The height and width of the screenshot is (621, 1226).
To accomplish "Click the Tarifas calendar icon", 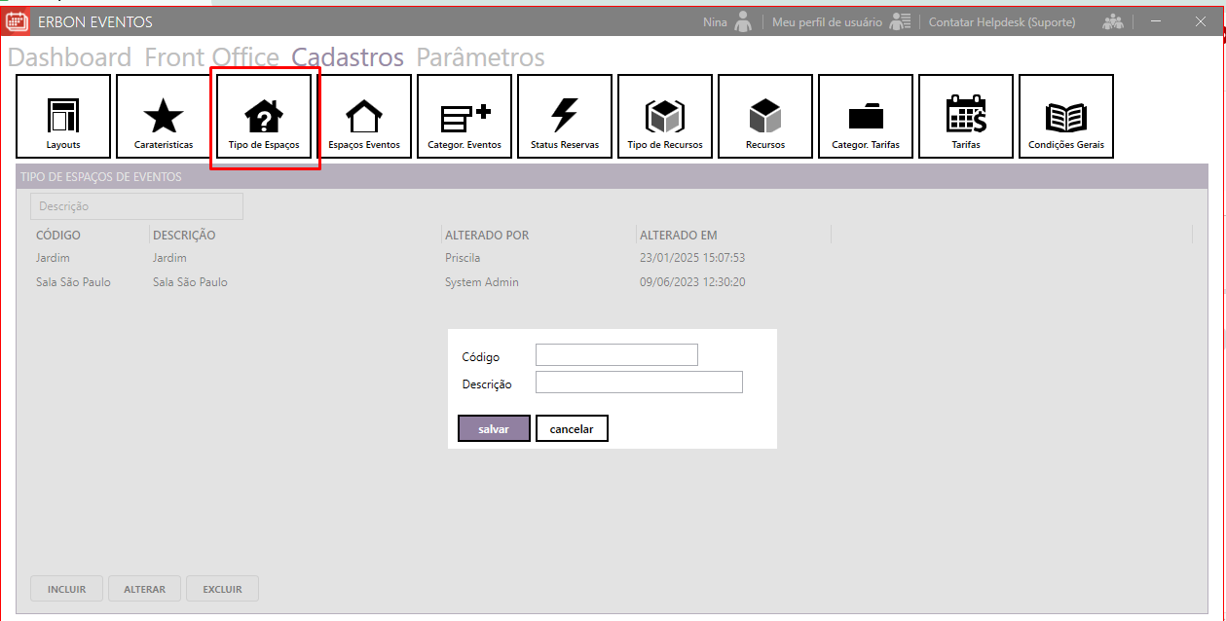I will (x=966, y=117).
